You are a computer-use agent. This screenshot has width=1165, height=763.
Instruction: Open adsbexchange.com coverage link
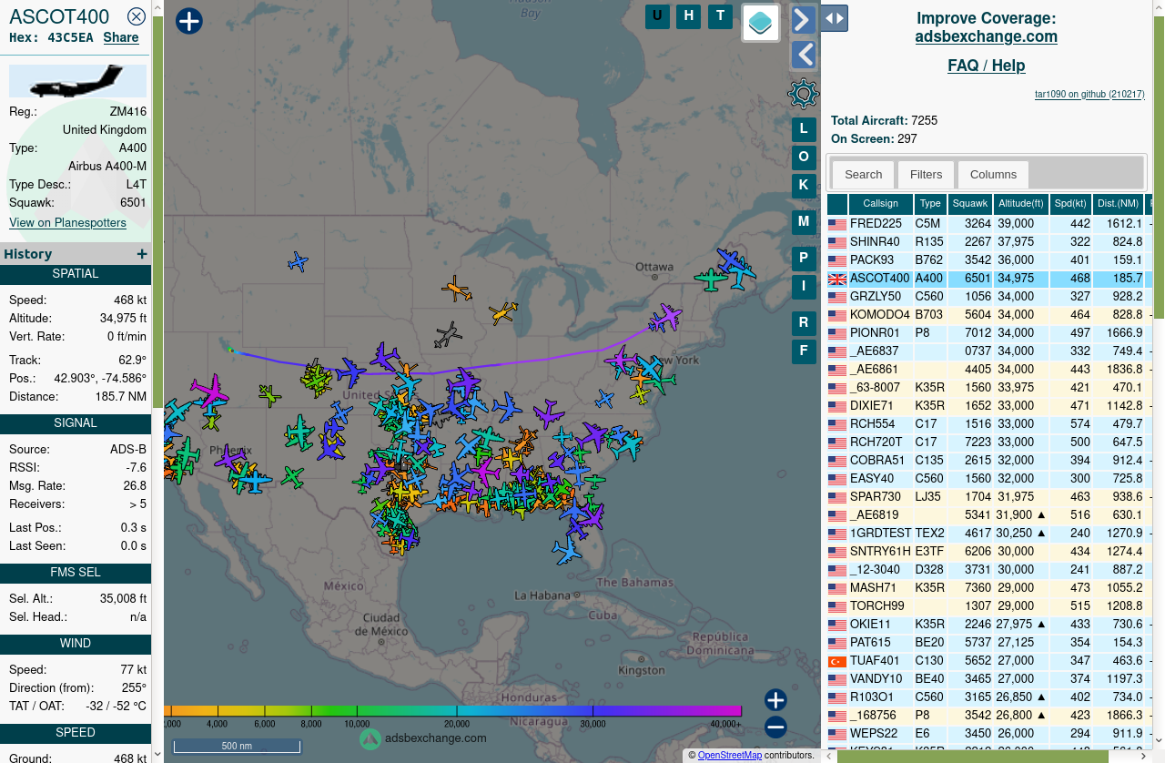coord(986,37)
